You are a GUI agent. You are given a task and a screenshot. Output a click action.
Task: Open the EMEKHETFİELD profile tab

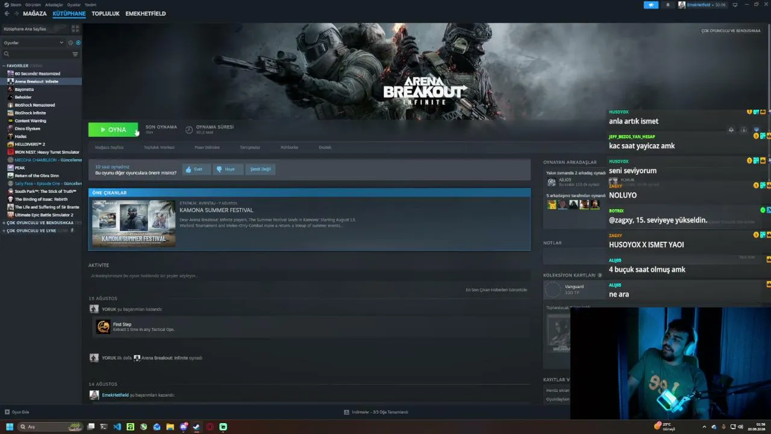tap(145, 13)
